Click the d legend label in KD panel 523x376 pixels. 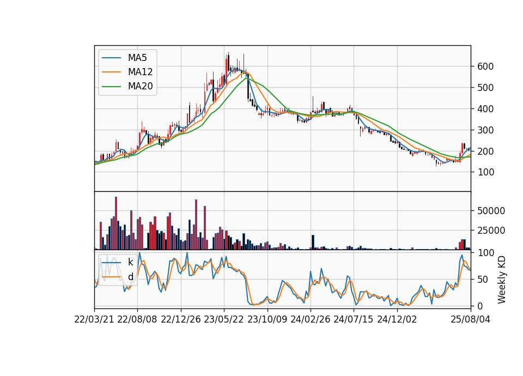(130, 277)
